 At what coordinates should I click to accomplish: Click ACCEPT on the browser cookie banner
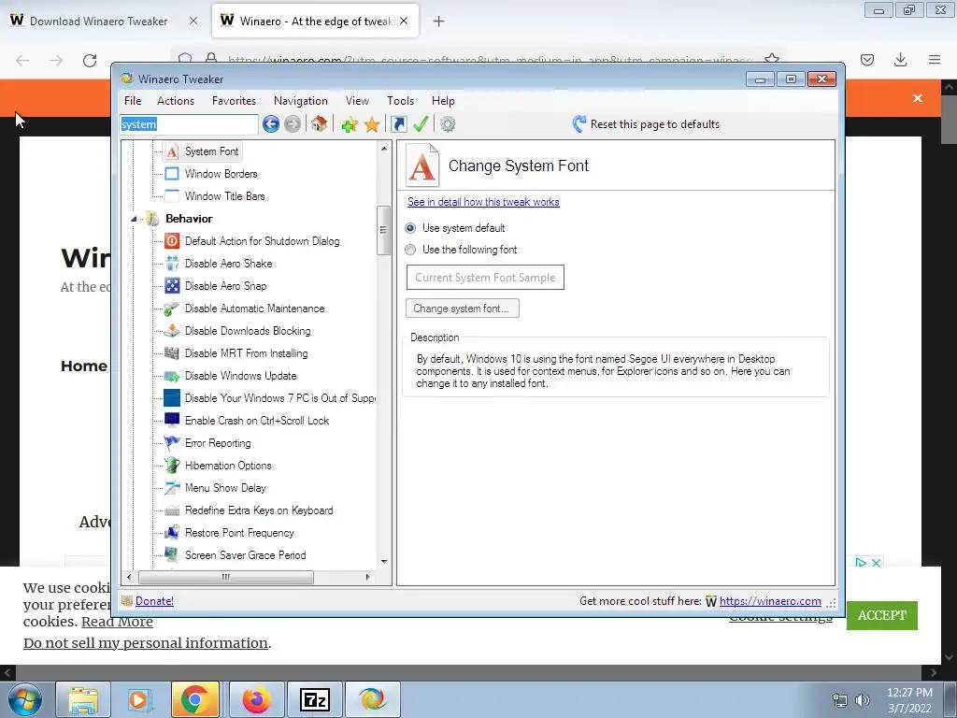tap(882, 615)
